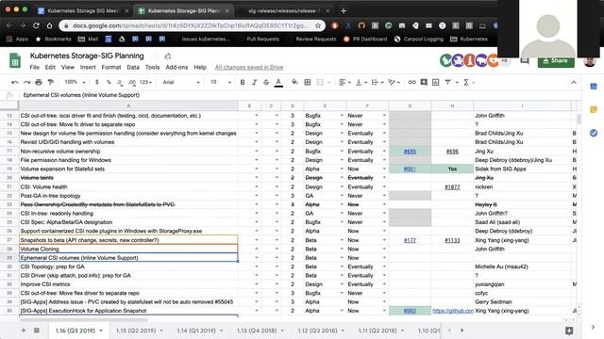Reload the page in Chrome
The width and height of the screenshot is (604, 339).
pyautogui.click(x=36, y=25)
